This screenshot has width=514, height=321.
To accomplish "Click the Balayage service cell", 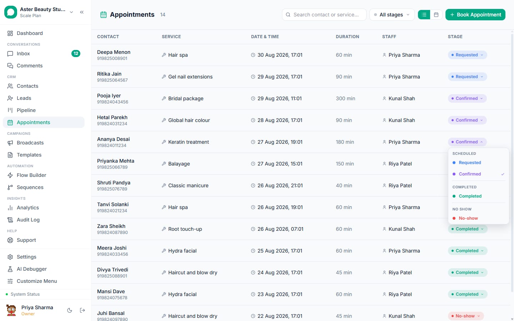I will (179, 164).
